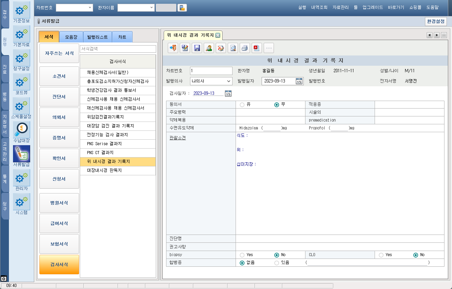The width and height of the screenshot is (452, 289).
Task: Click the exit door icon in the toolbar
Action: (x=173, y=48)
